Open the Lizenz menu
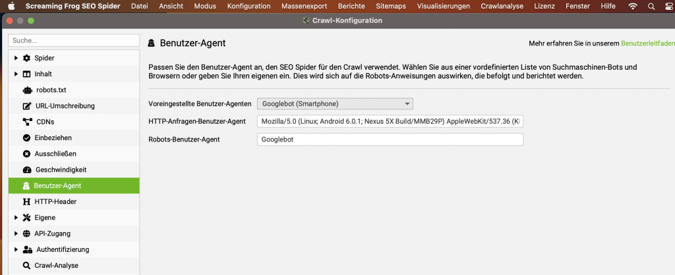The image size is (675, 275). click(x=544, y=6)
